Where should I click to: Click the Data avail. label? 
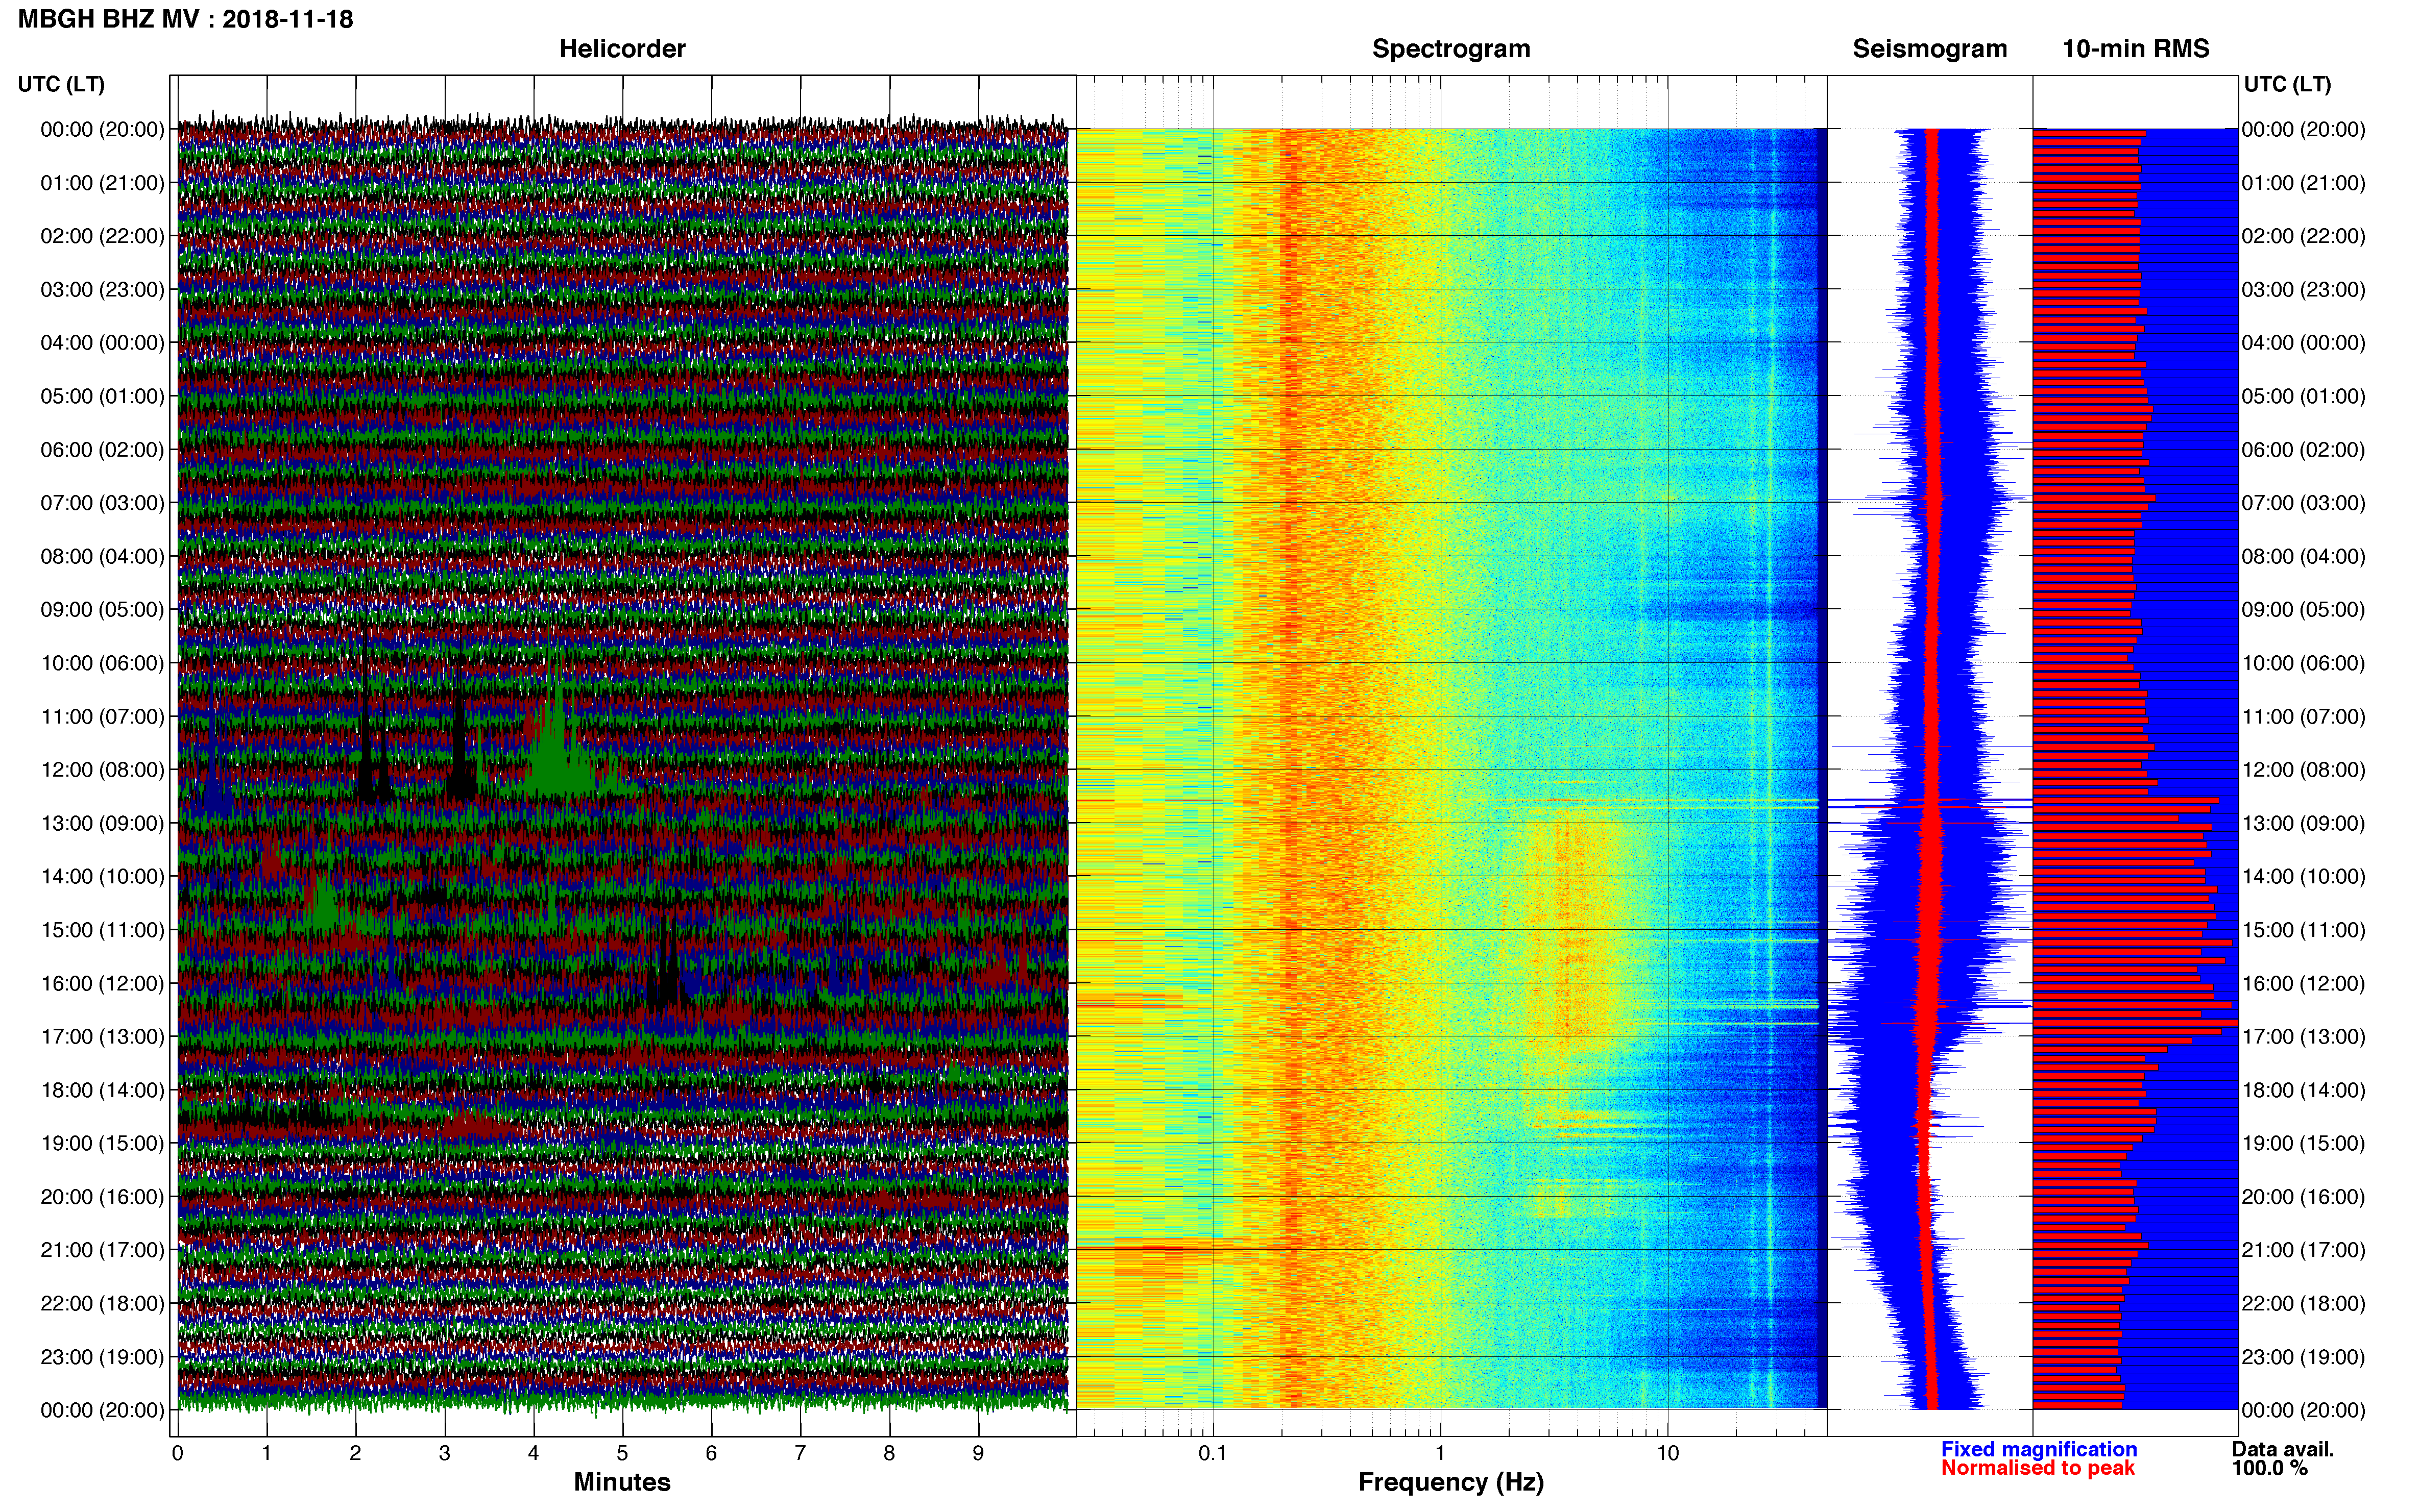tap(2282, 1449)
